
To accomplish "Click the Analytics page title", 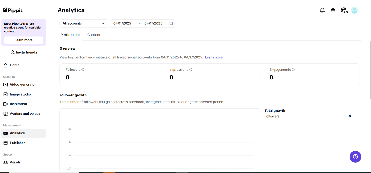I will pyautogui.click(x=71, y=10).
